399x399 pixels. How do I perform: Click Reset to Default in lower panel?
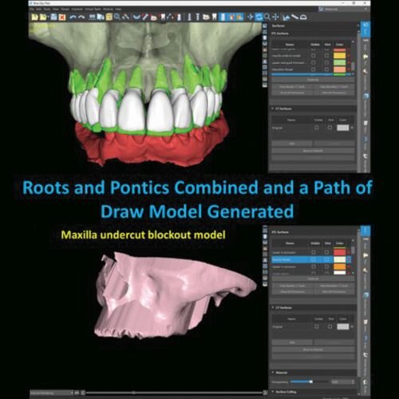pos(313,350)
